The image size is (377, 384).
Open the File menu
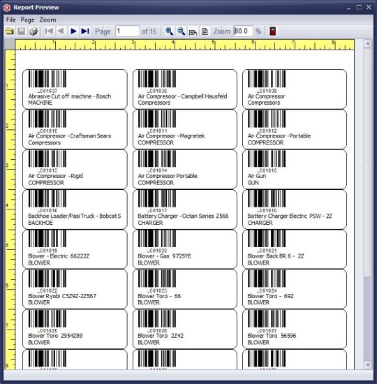point(10,20)
